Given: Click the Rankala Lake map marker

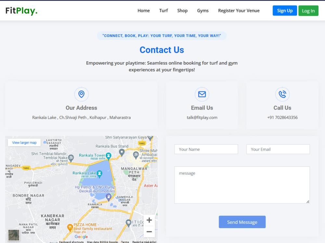Looking at the screenshot, I should coord(100,174).
